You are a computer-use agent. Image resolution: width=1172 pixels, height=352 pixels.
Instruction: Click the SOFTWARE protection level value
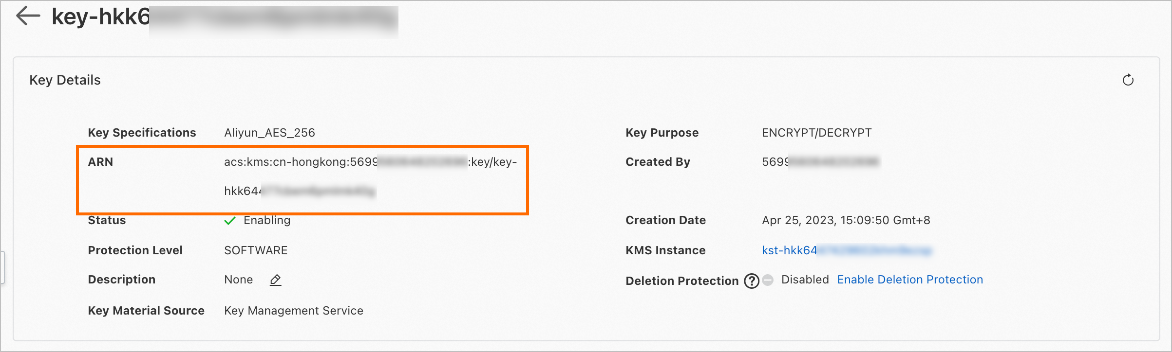pyautogui.click(x=256, y=250)
